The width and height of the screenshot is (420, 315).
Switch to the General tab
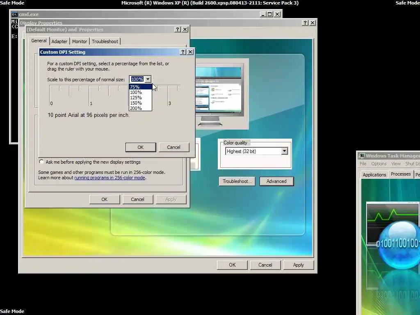(x=39, y=41)
